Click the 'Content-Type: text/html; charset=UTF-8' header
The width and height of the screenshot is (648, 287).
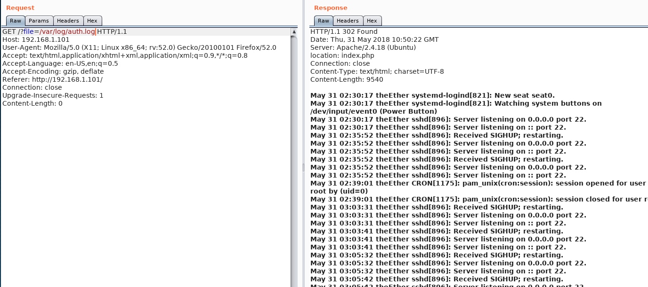click(377, 72)
